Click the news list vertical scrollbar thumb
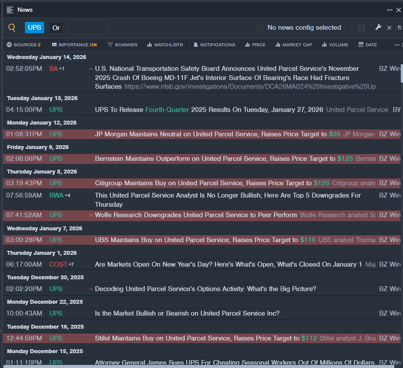 pyautogui.click(x=402, y=73)
